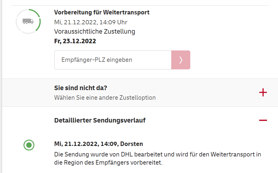The image size is (278, 173).
Task: Click the word "Dorsten" in the event heading
Action: click(131, 144)
